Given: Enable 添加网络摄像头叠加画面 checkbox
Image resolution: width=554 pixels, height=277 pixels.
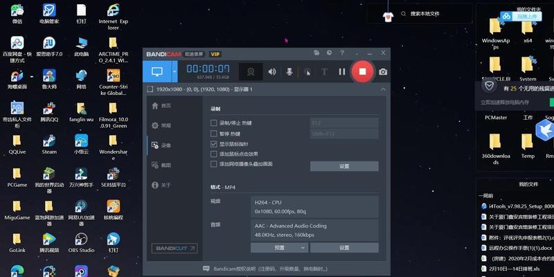Looking at the screenshot, I should tap(213, 164).
